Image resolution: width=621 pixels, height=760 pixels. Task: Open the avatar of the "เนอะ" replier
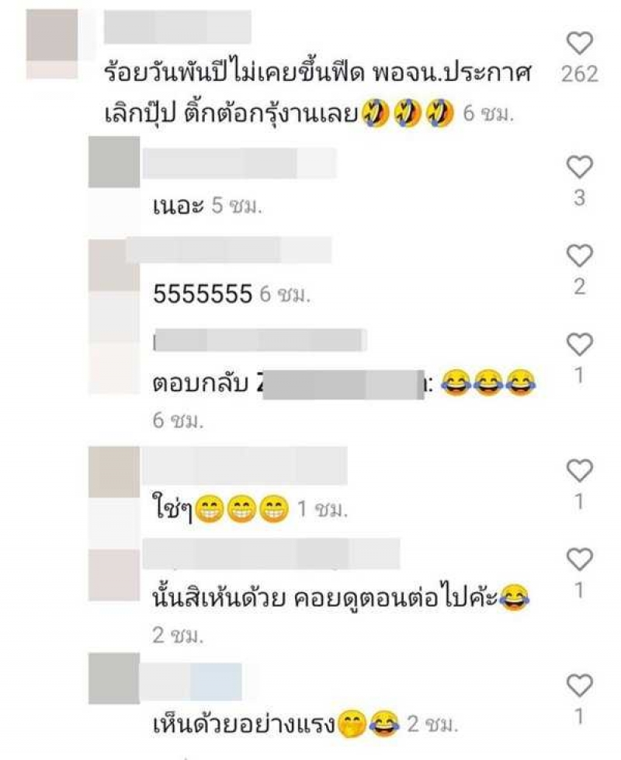point(114,162)
